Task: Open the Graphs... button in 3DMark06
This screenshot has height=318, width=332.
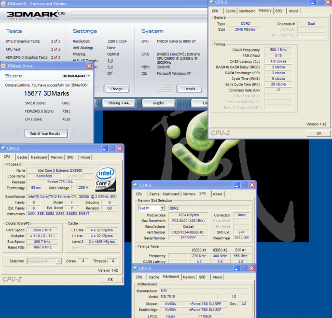Action: [x=159, y=103]
